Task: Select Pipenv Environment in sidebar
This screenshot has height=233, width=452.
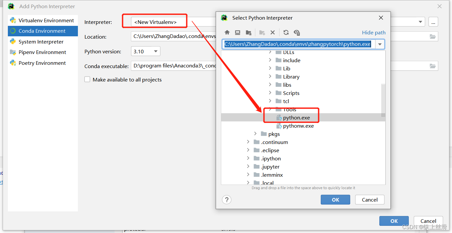Action: (43, 52)
